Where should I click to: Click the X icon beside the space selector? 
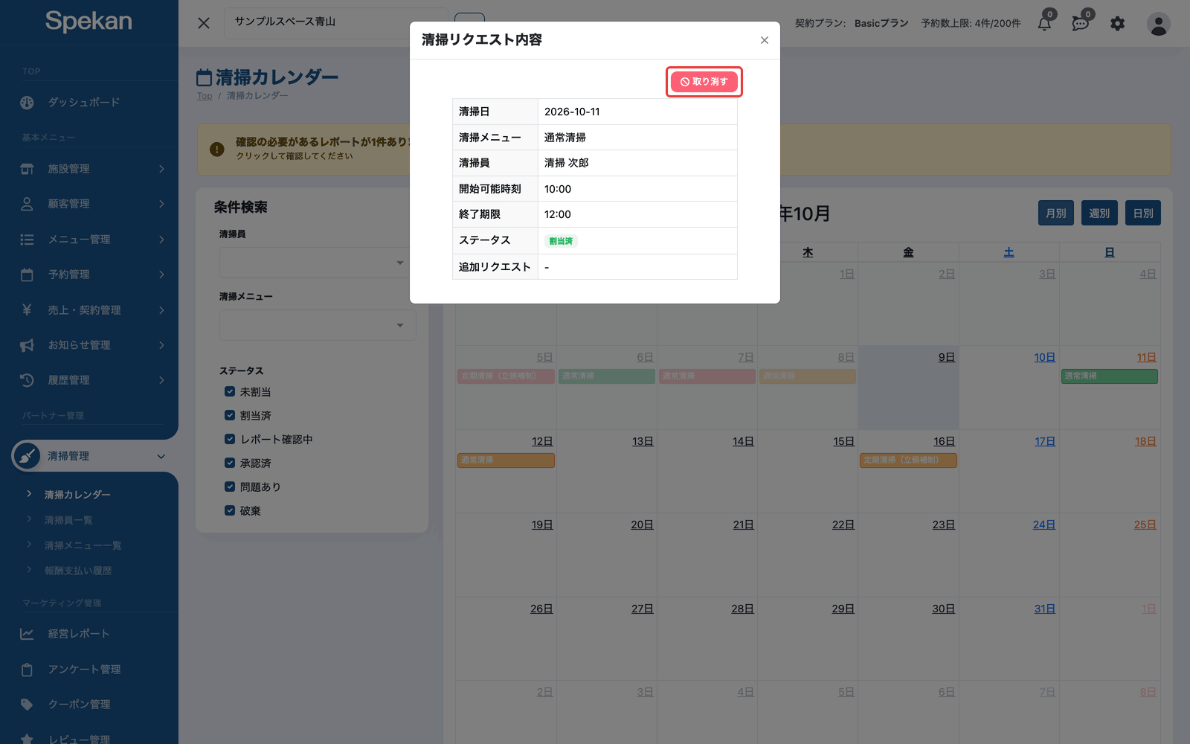click(x=203, y=23)
